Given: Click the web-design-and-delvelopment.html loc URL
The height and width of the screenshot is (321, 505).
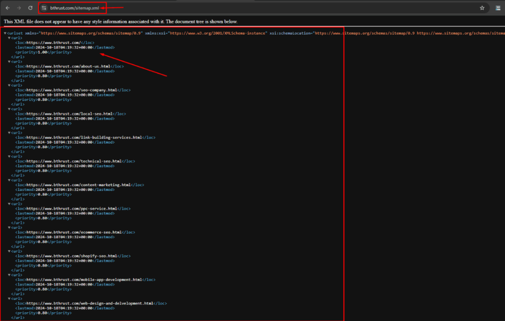Looking at the screenshot, I should tap(90, 303).
